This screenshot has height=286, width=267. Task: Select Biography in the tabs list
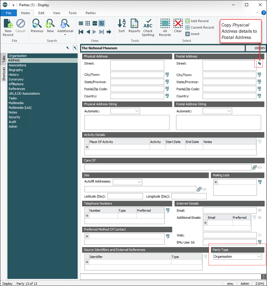point(16,70)
